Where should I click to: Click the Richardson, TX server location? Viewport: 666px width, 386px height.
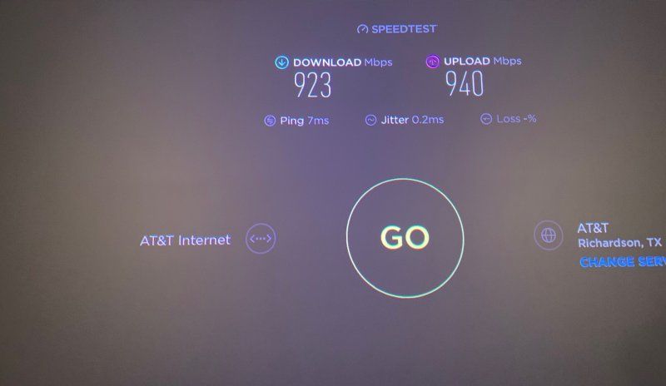pos(619,243)
